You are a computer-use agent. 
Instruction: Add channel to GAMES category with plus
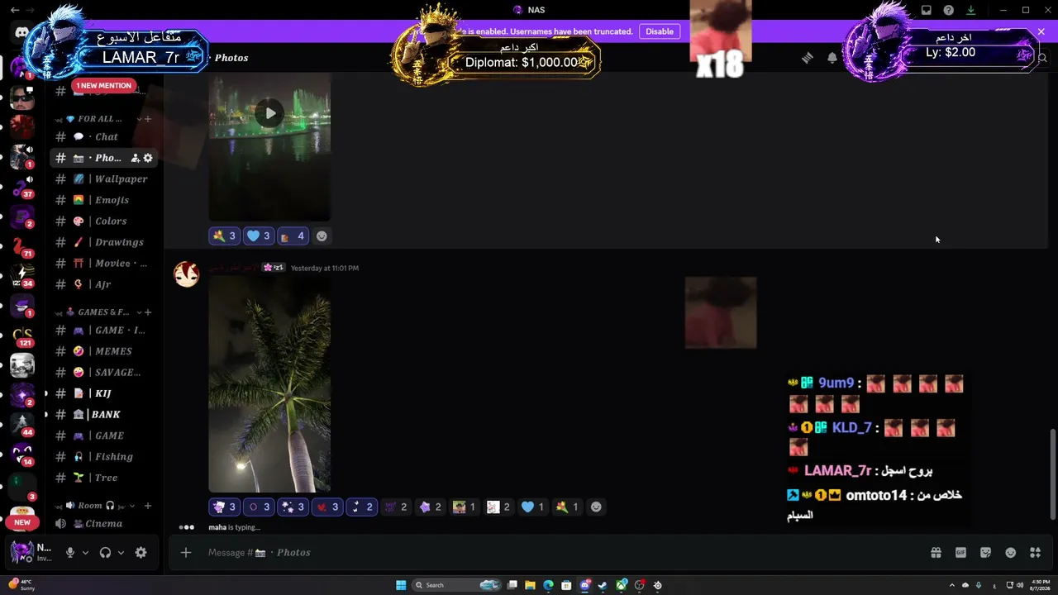coord(148,312)
